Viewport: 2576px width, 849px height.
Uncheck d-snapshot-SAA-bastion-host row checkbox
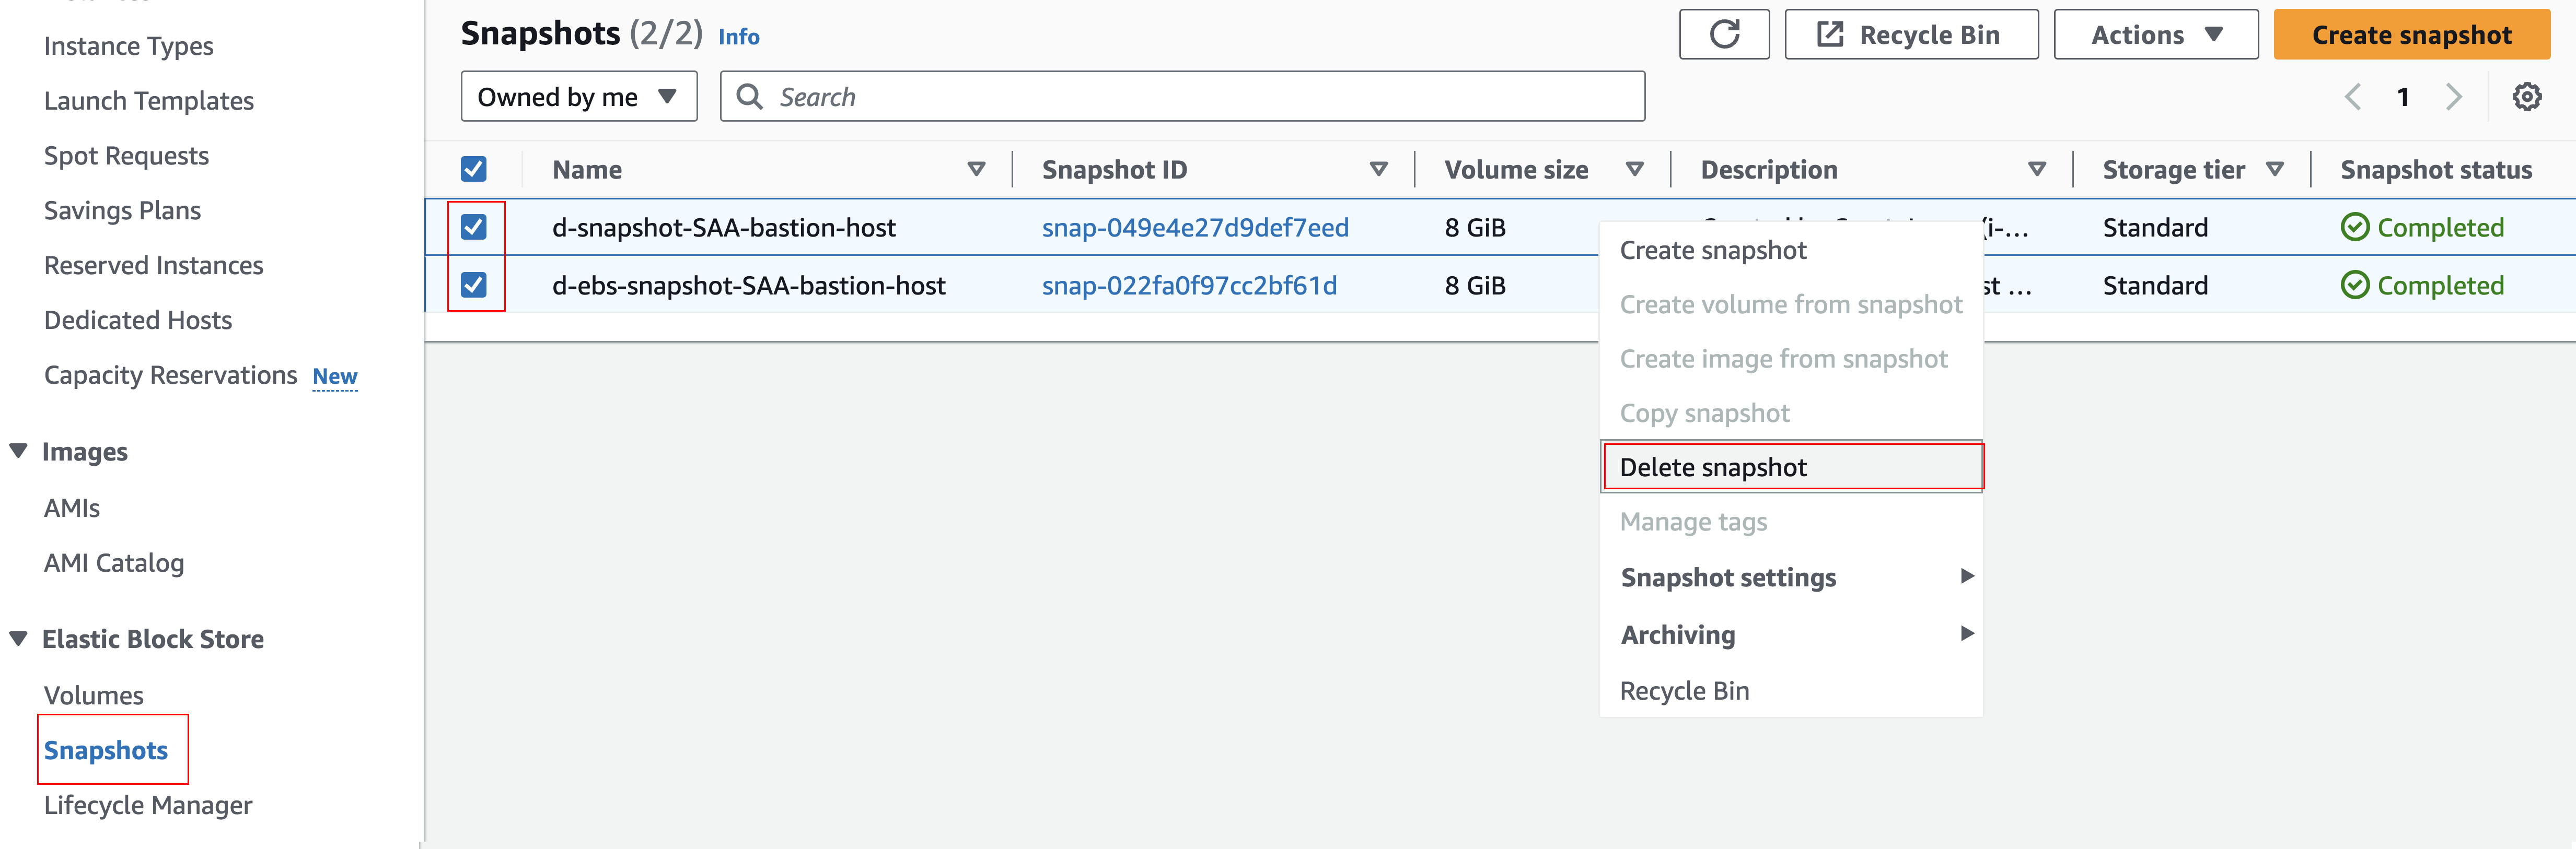[x=474, y=228]
